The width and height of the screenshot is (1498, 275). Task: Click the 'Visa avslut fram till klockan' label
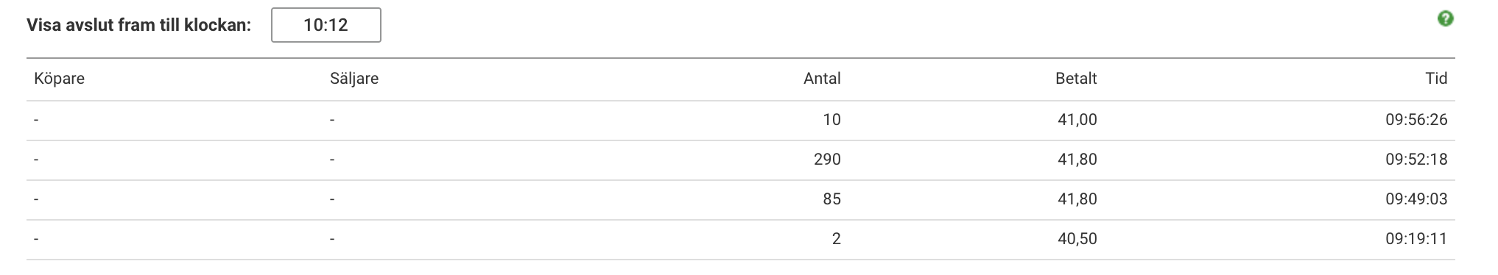click(139, 25)
